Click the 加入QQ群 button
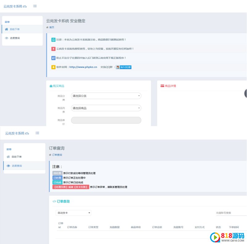Image resolution: width=247 pixels, height=244 pixels. 124,67
